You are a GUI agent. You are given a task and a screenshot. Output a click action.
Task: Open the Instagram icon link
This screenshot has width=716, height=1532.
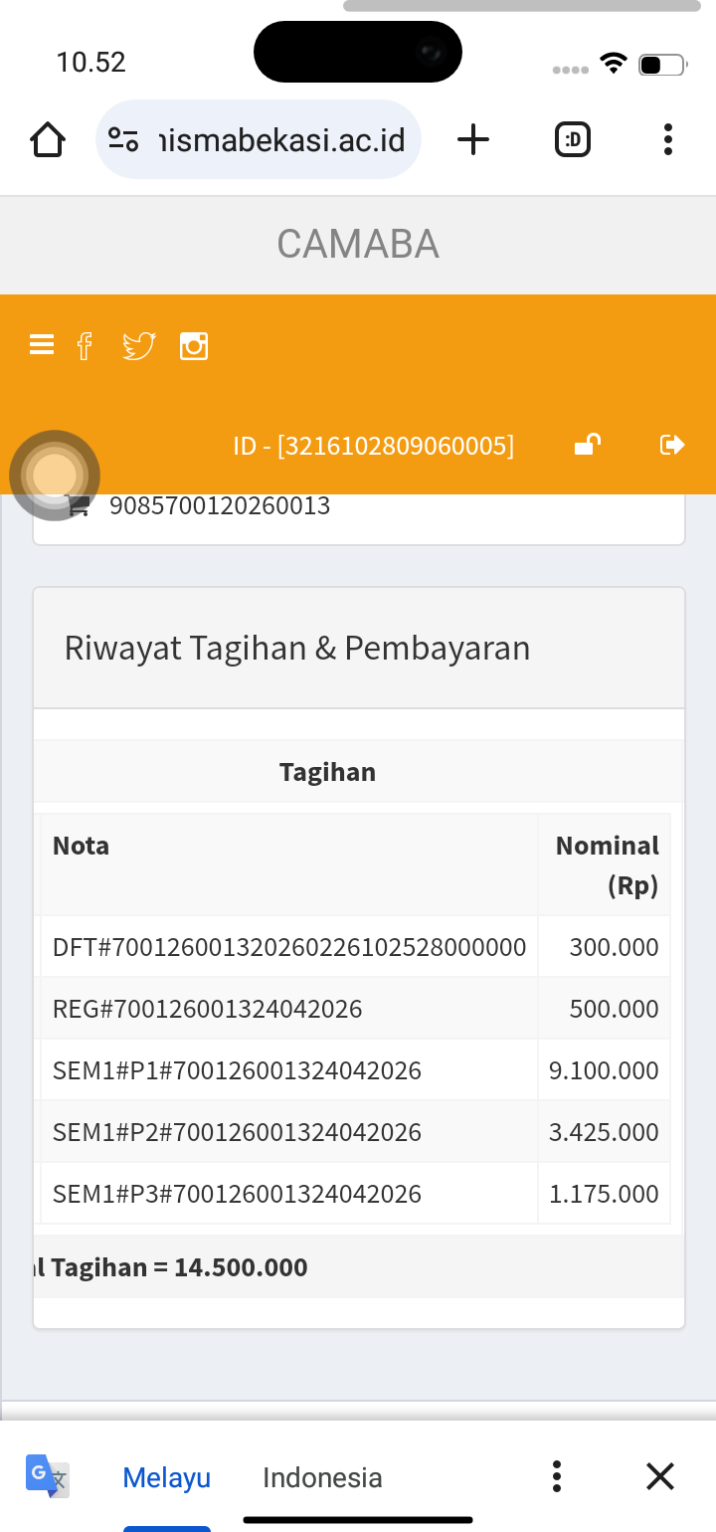194,345
